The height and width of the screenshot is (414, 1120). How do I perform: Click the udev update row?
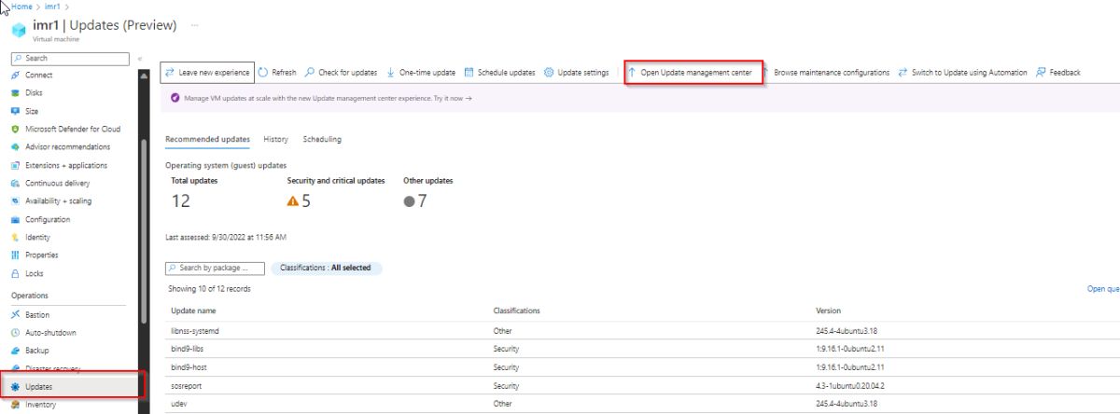[642, 404]
